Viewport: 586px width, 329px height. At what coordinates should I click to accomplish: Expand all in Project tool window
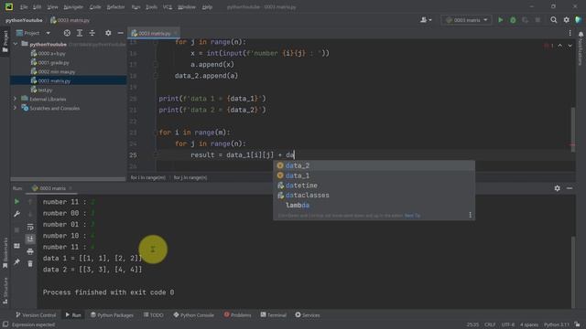80,33
